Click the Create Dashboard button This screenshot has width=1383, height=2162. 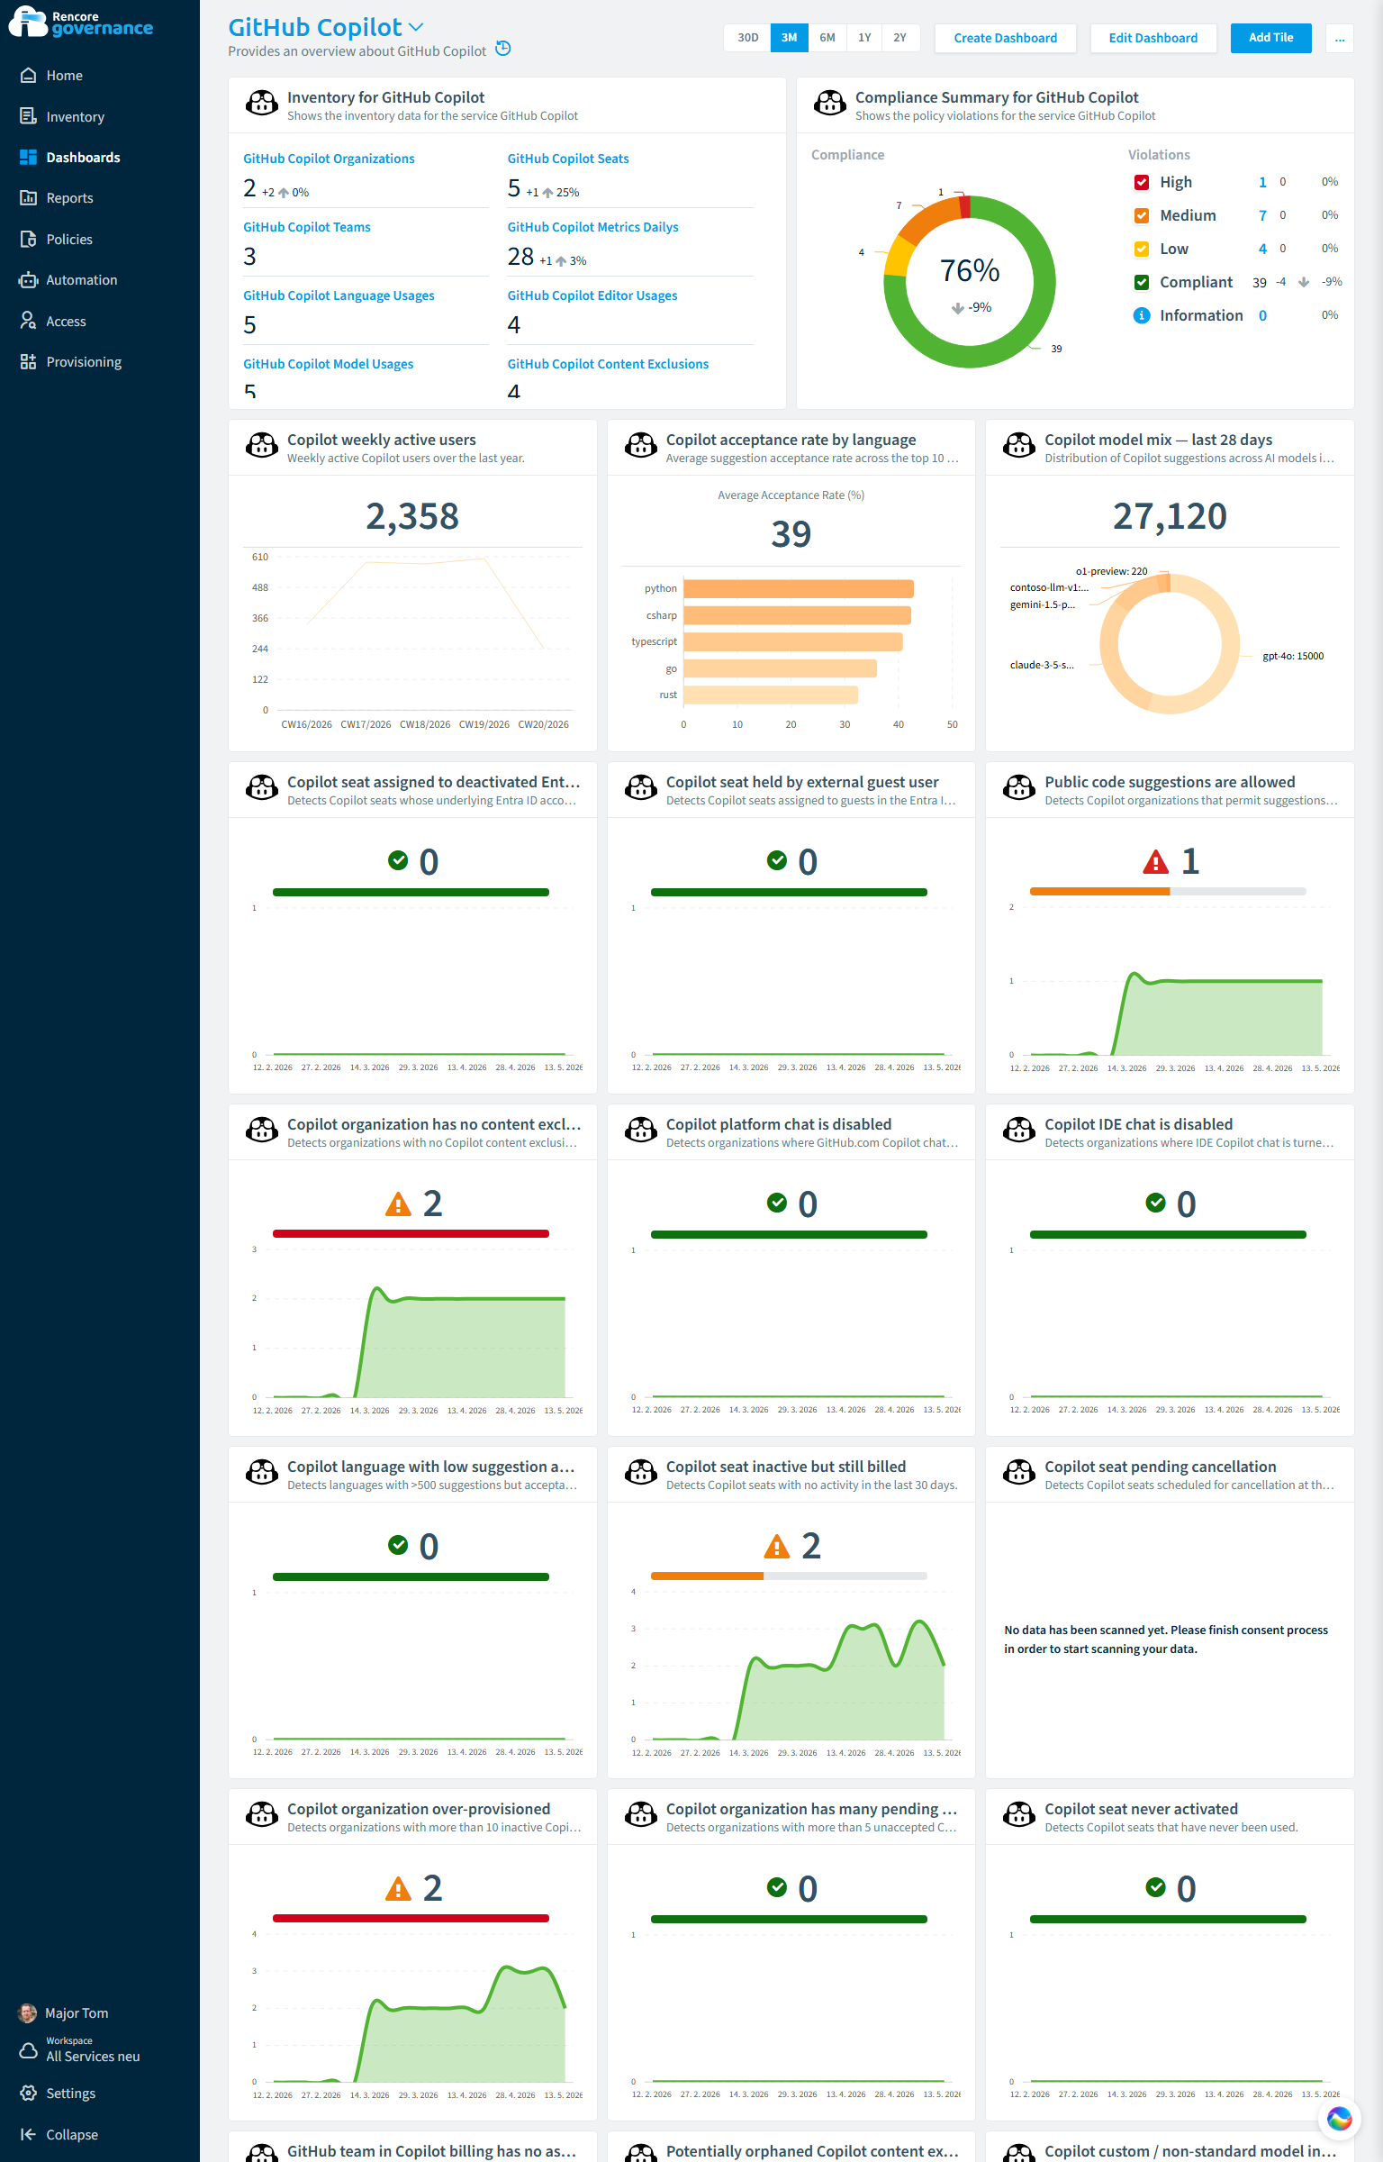tap(1006, 38)
